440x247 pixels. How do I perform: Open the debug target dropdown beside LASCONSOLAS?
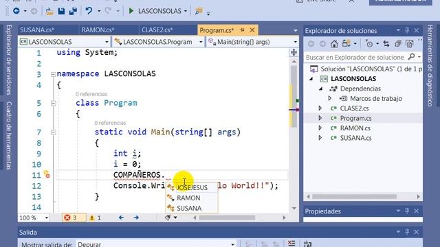tap(186, 11)
